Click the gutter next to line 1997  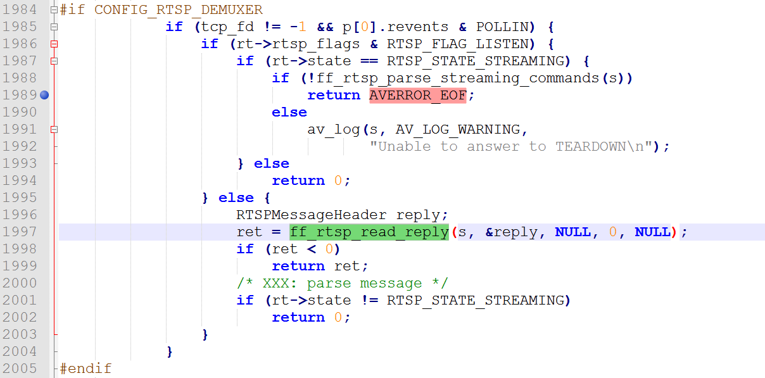point(54,232)
